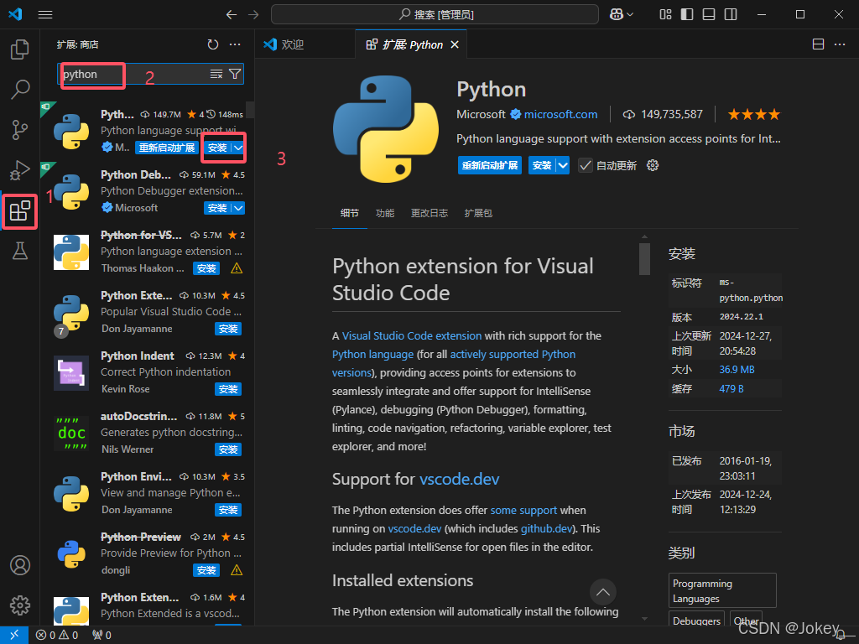Open the 'some support' link
Image resolution: width=859 pixels, height=644 pixels.
click(523, 511)
